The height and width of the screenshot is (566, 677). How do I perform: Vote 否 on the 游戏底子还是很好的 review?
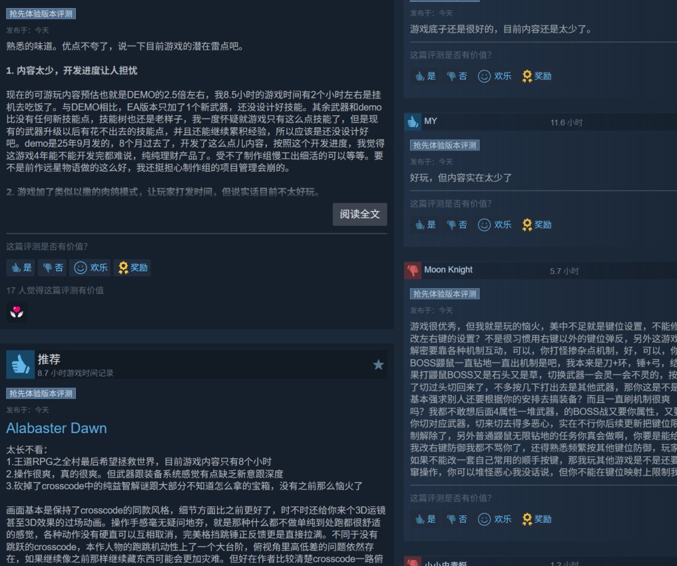click(456, 76)
